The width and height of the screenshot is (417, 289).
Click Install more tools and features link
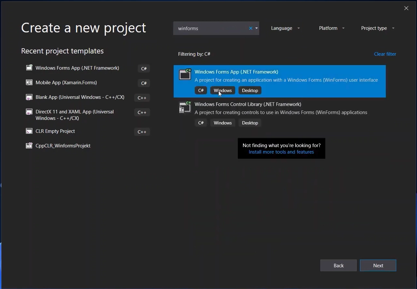point(281,152)
